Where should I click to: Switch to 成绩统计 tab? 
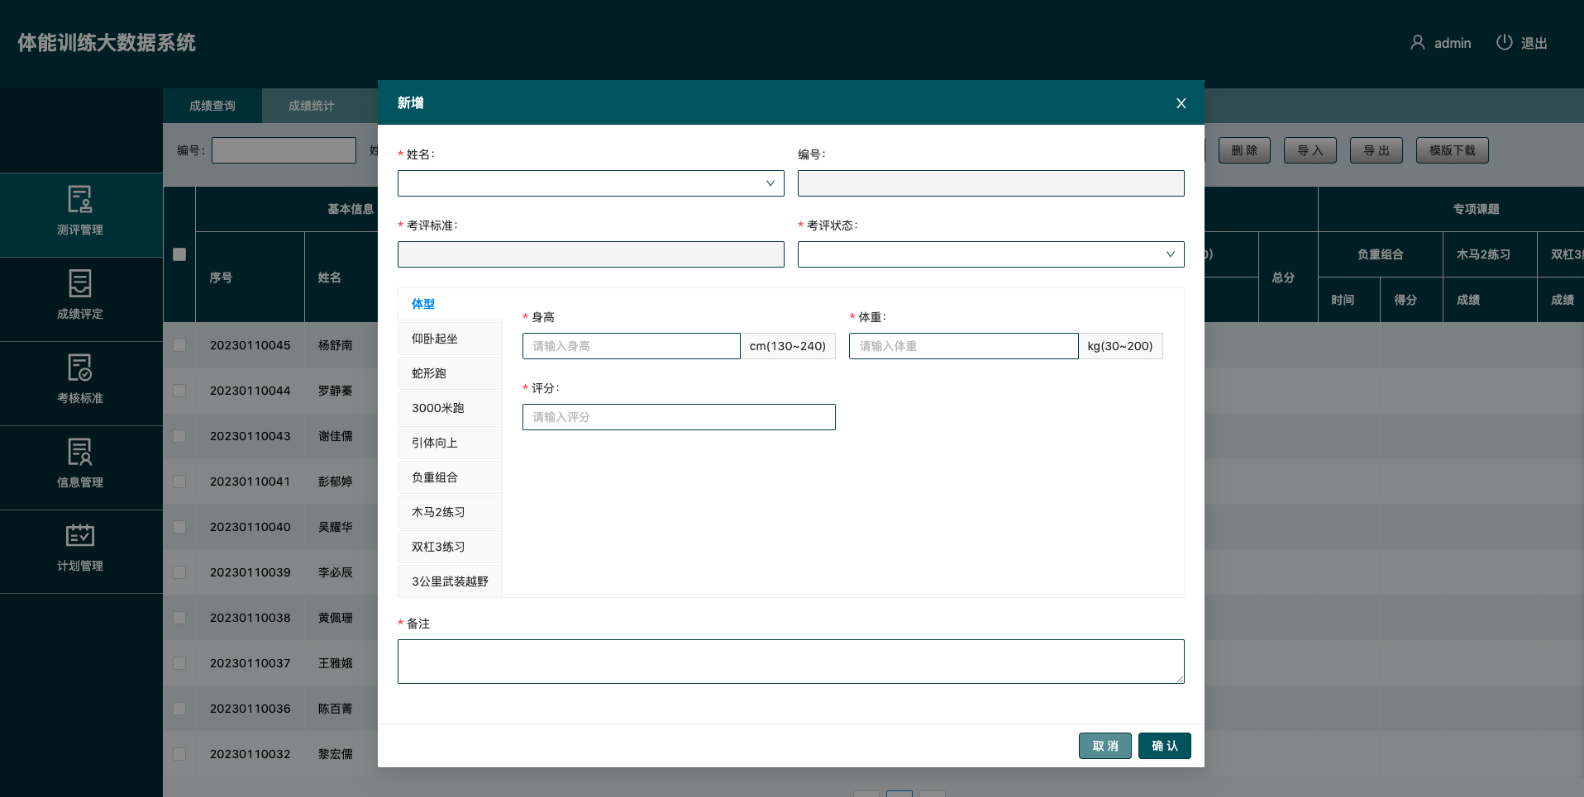pos(312,106)
